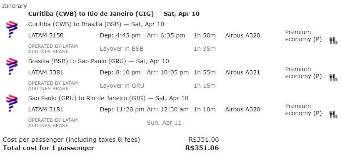The width and height of the screenshot is (342, 155).
Task: Click LATAM logo beside flight 3150
Action: [x=12, y=29]
